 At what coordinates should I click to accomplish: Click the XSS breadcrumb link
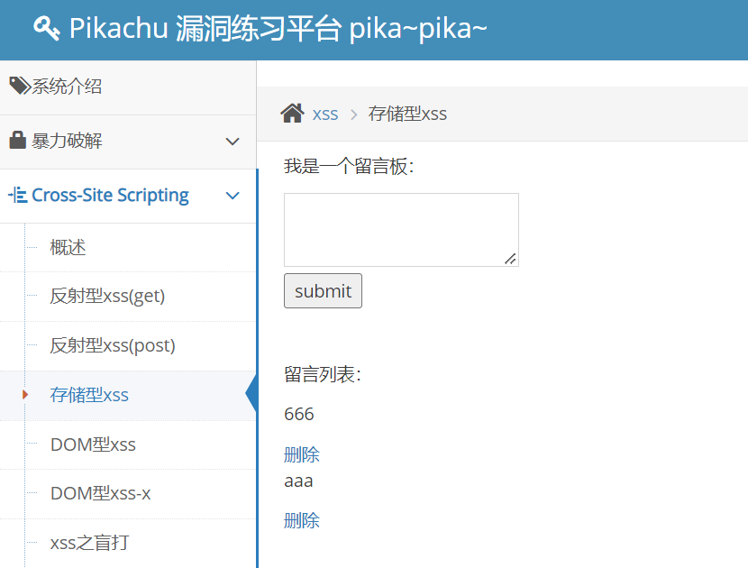pyautogui.click(x=324, y=114)
